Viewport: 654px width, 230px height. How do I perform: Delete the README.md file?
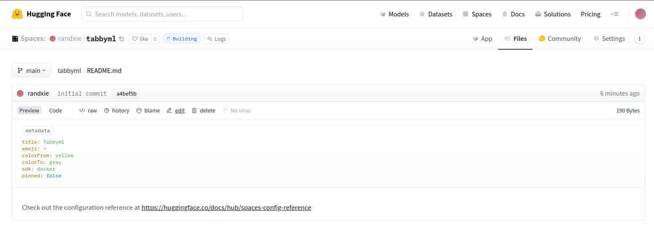click(204, 110)
